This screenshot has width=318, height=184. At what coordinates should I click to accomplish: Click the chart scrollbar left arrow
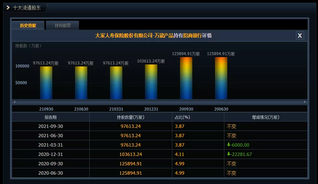[15, 102]
